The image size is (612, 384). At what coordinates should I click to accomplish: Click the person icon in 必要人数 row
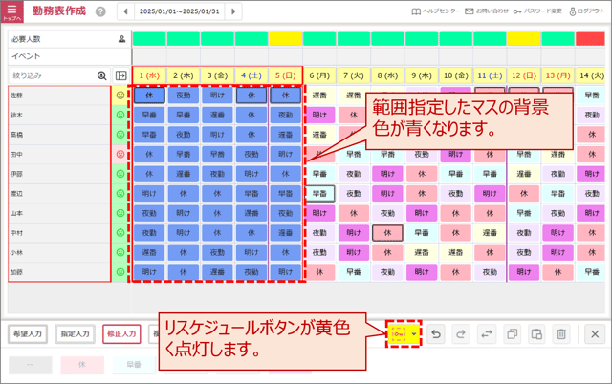121,39
